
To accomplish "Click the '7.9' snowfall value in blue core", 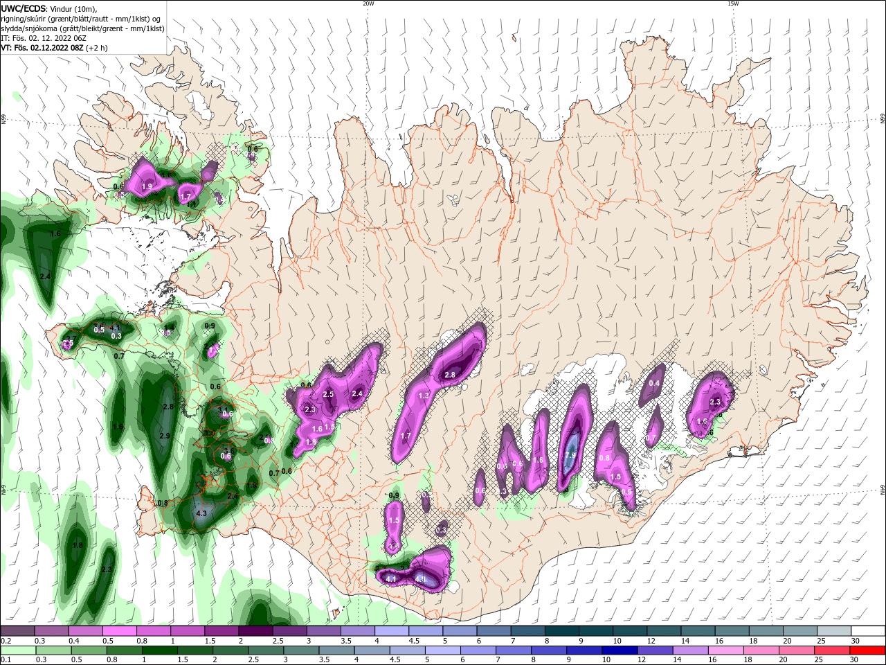I will click(x=570, y=455).
